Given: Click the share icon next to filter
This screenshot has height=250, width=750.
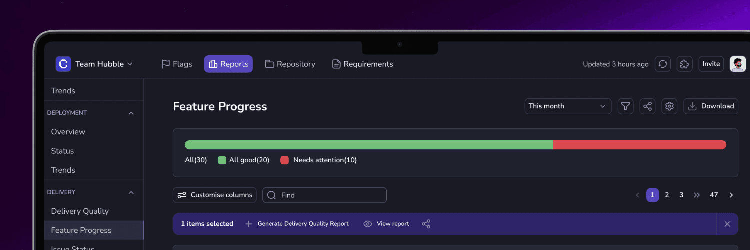Looking at the screenshot, I should click(x=647, y=106).
